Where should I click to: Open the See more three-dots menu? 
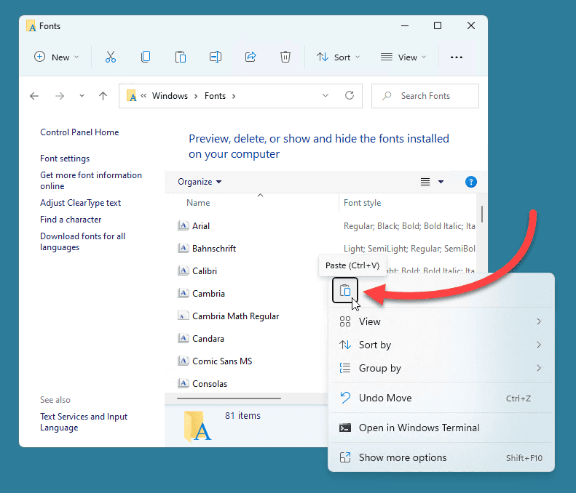[457, 57]
